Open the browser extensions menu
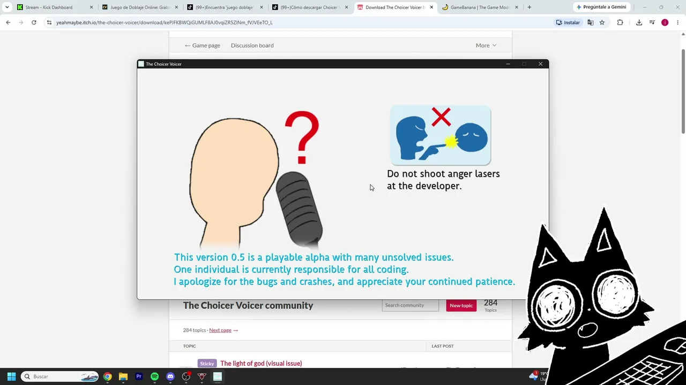Screen dimensions: 686x385 click(x=620, y=22)
